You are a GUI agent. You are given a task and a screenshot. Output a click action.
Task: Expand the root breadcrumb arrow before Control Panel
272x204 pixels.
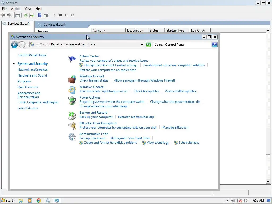point(37,44)
